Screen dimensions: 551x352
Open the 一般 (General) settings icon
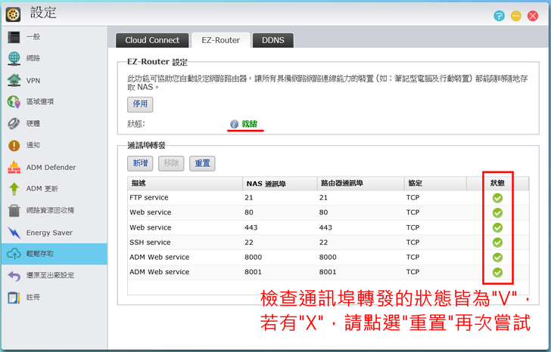[x=14, y=37]
